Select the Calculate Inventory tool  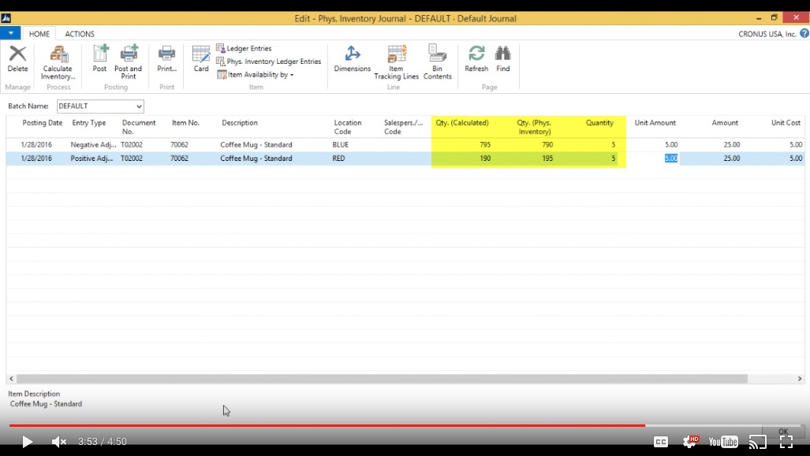57,63
